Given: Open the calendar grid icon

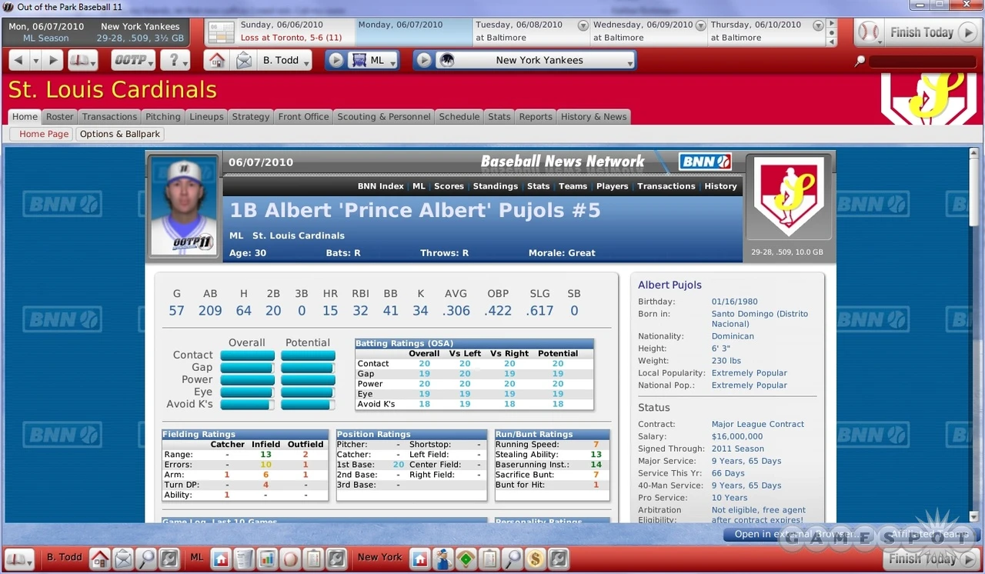Looking at the screenshot, I should [222, 32].
